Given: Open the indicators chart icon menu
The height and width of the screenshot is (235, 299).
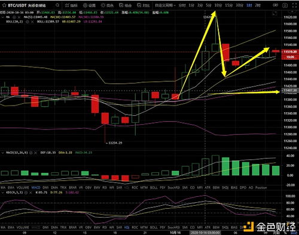Looking at the screenshot, I should tap(71, 5).
